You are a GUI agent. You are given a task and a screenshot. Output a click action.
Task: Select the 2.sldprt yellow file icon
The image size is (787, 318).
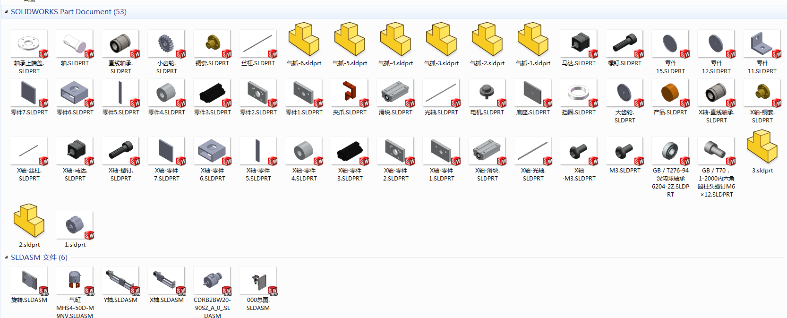pyautogui.click(x=29, y=221)
